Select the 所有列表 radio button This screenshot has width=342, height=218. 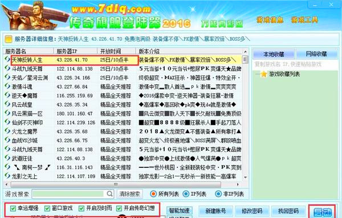pyautogui.click(x=153, y=194)
